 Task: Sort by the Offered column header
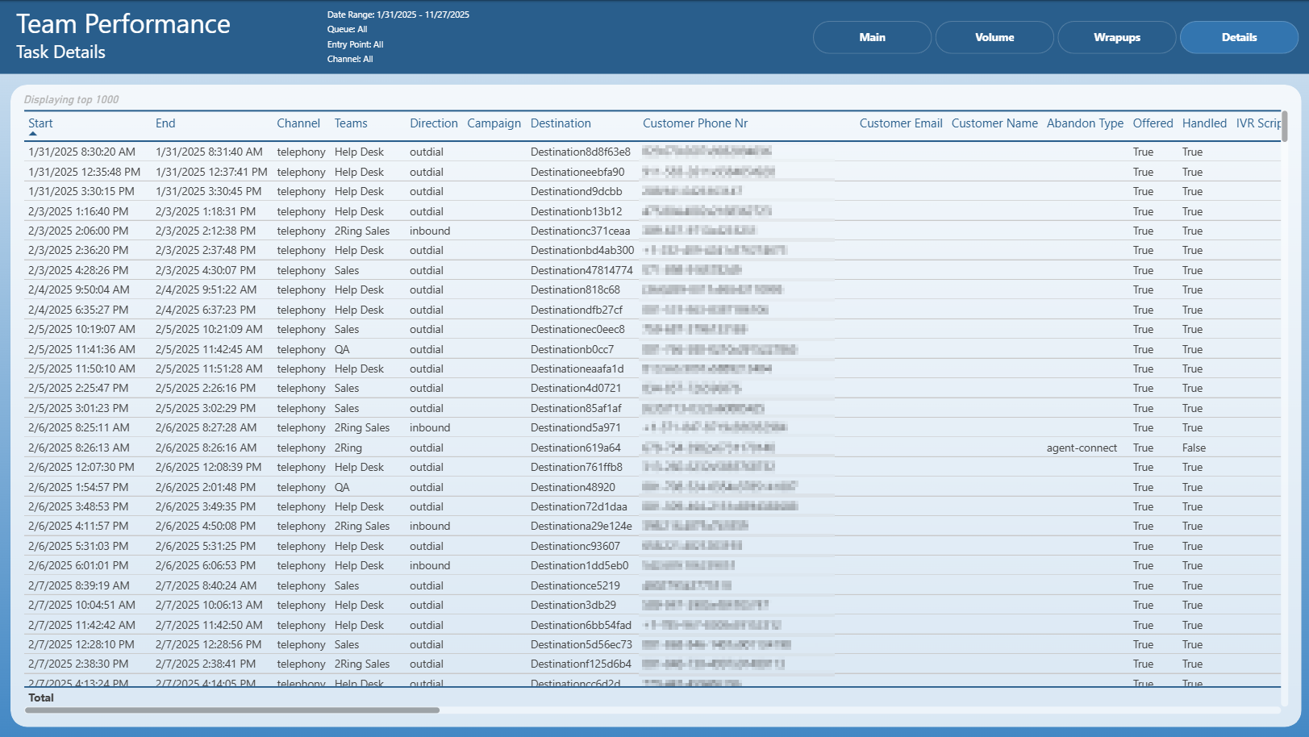pos(1153,123)
